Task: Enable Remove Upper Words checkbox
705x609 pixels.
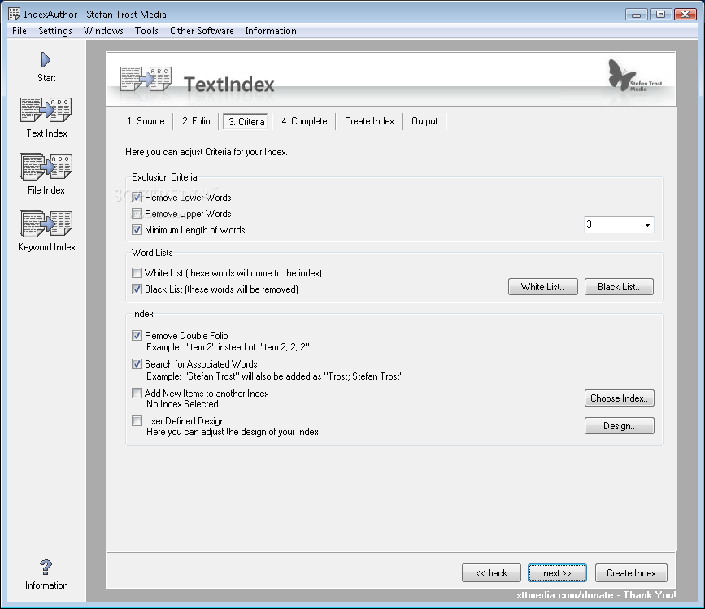Action: pyautogui.click(x=137, y=214)
